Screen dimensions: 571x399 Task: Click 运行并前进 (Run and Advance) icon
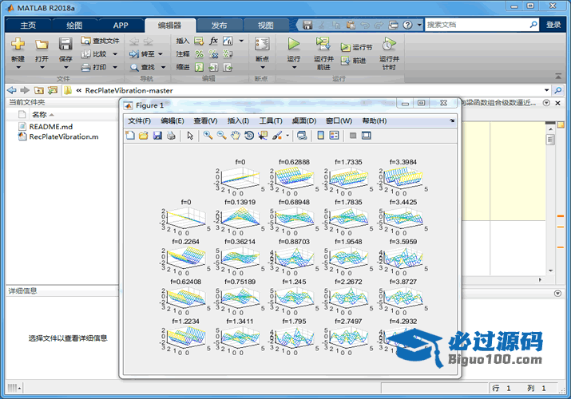[x=323, y=44]
